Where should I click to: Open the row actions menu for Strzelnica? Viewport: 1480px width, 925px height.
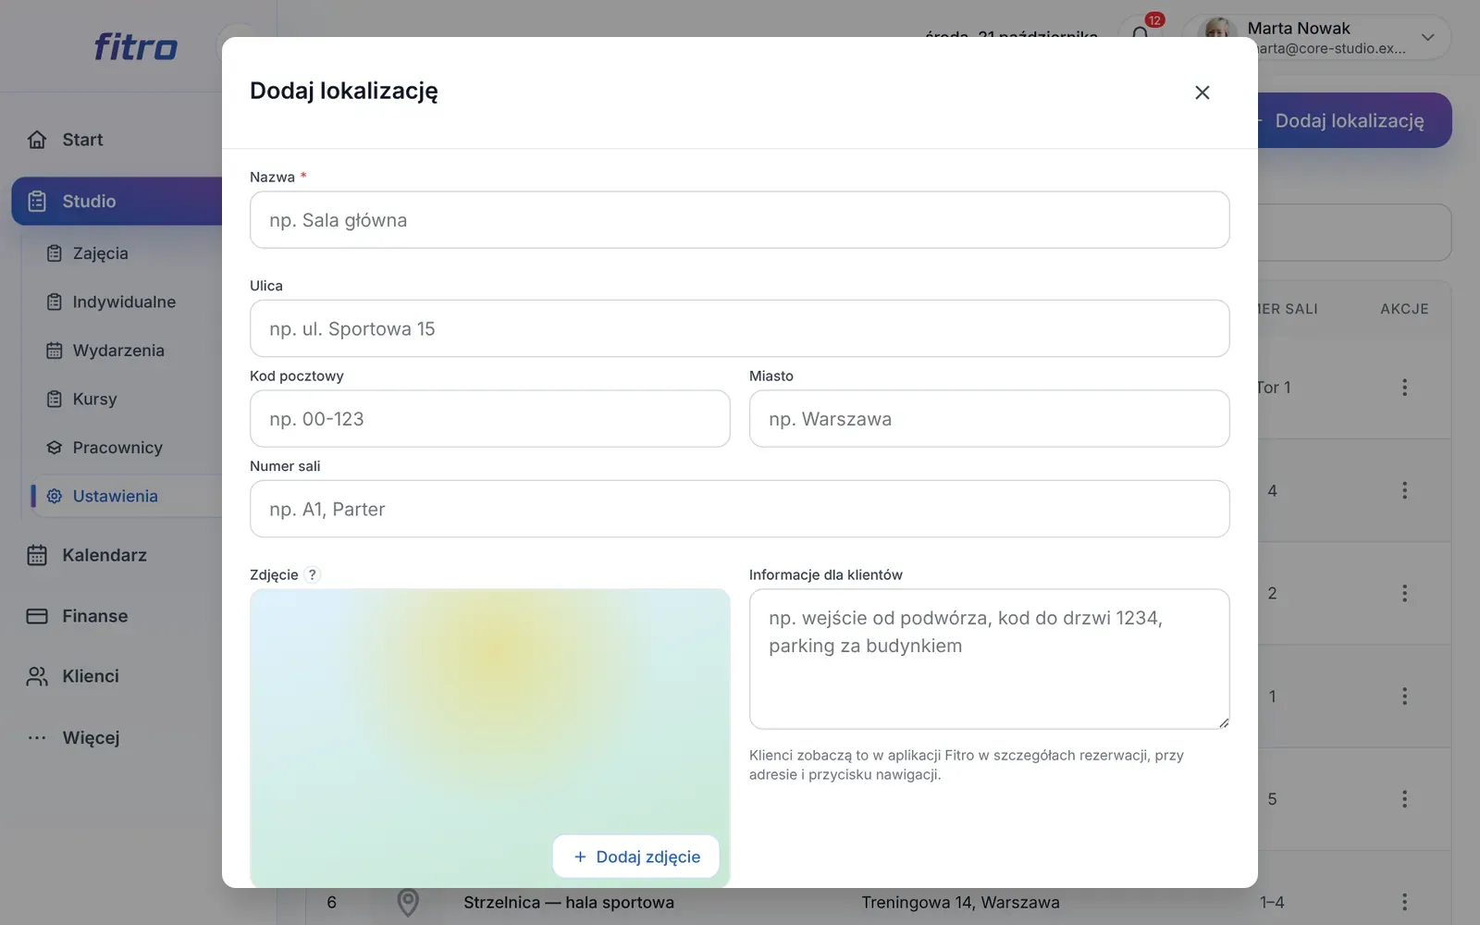(x=1404, y=902)
